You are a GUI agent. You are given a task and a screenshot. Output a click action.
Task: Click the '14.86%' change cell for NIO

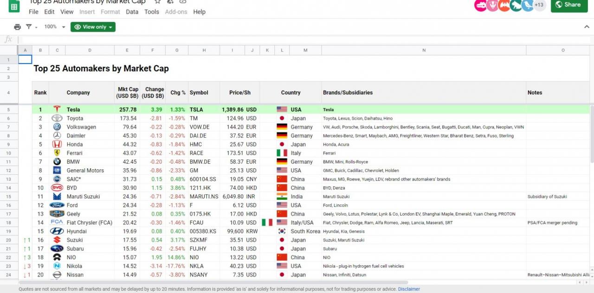[176, 257]
